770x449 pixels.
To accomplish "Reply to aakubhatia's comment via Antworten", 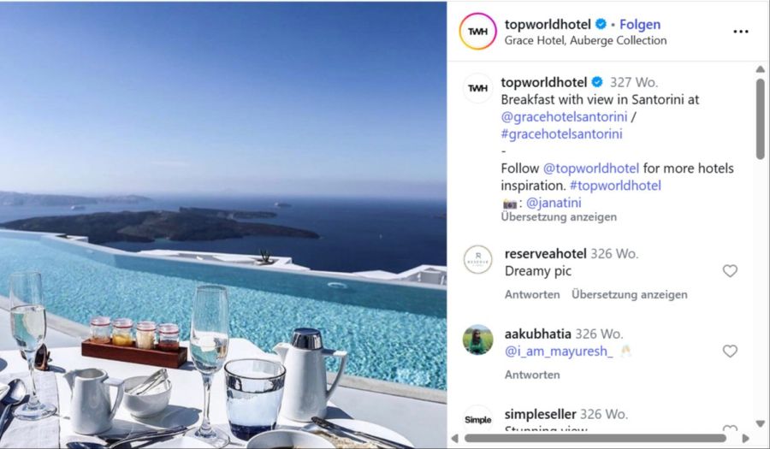I will click(x=532, y=375).
